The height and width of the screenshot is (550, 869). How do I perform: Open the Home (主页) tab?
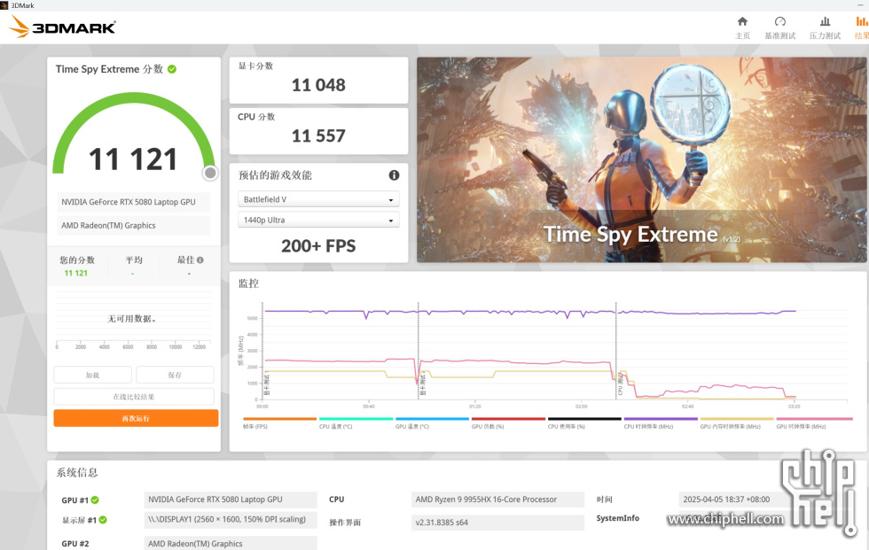[742, 27]
